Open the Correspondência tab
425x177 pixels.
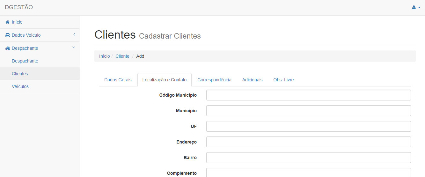point(214,80)
